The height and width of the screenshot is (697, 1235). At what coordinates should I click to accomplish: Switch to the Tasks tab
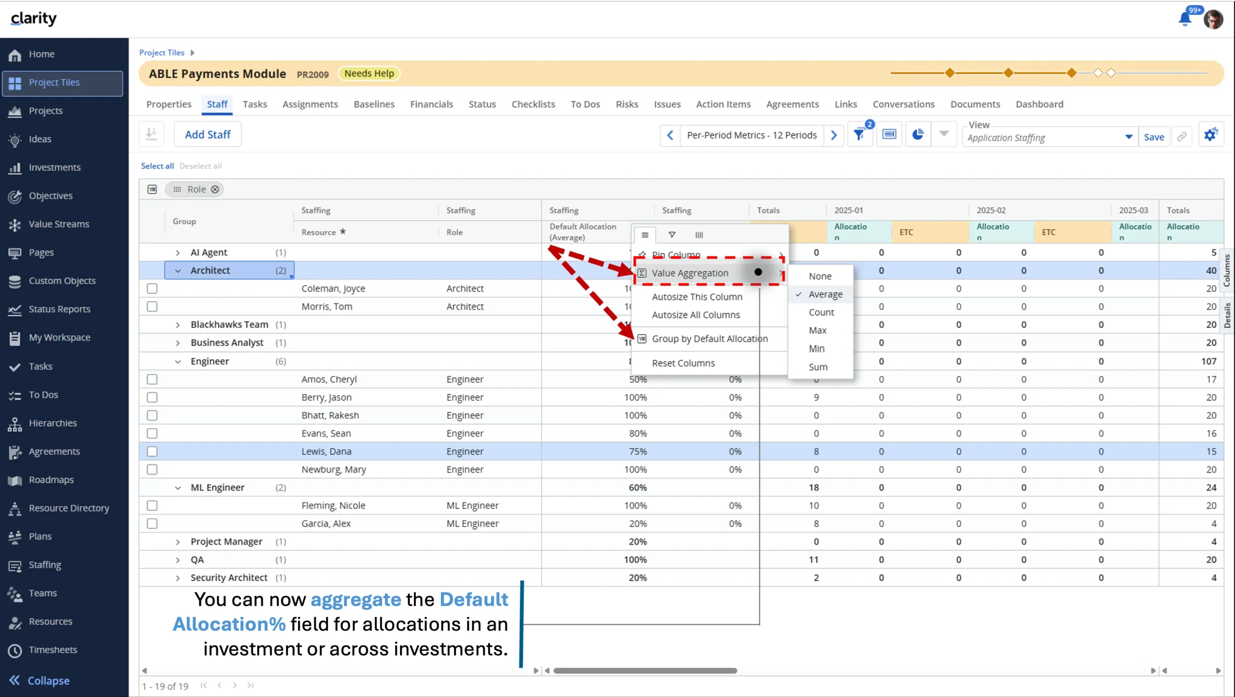click(255, 104)
